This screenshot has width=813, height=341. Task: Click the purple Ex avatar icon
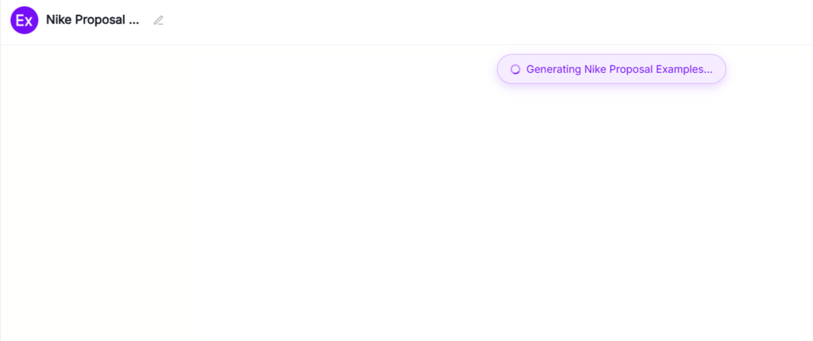pyautogui.click(x=24, y=20)
